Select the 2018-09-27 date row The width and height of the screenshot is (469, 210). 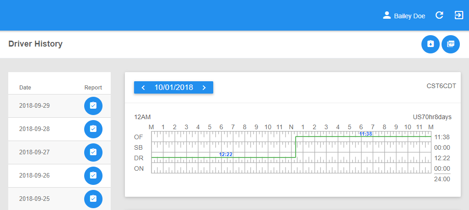pos(59,152)
